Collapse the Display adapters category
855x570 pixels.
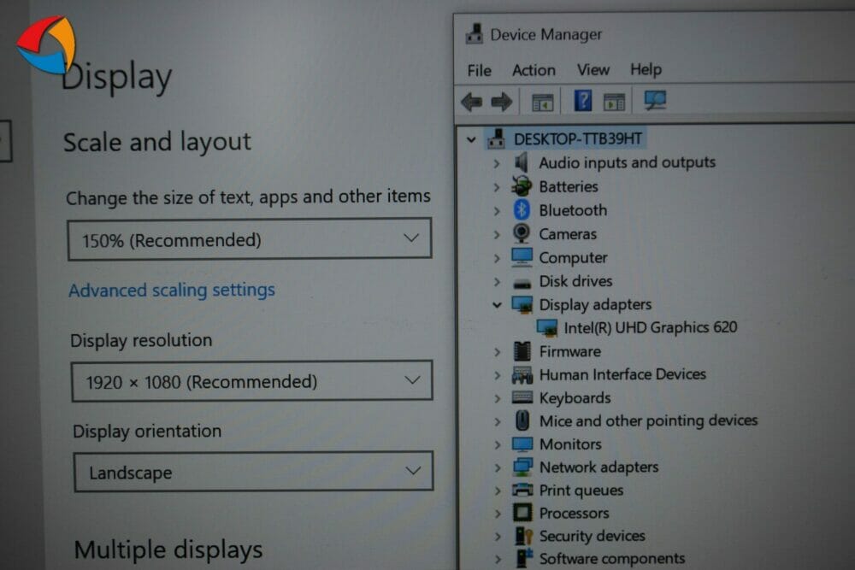(x=497, y=305)
